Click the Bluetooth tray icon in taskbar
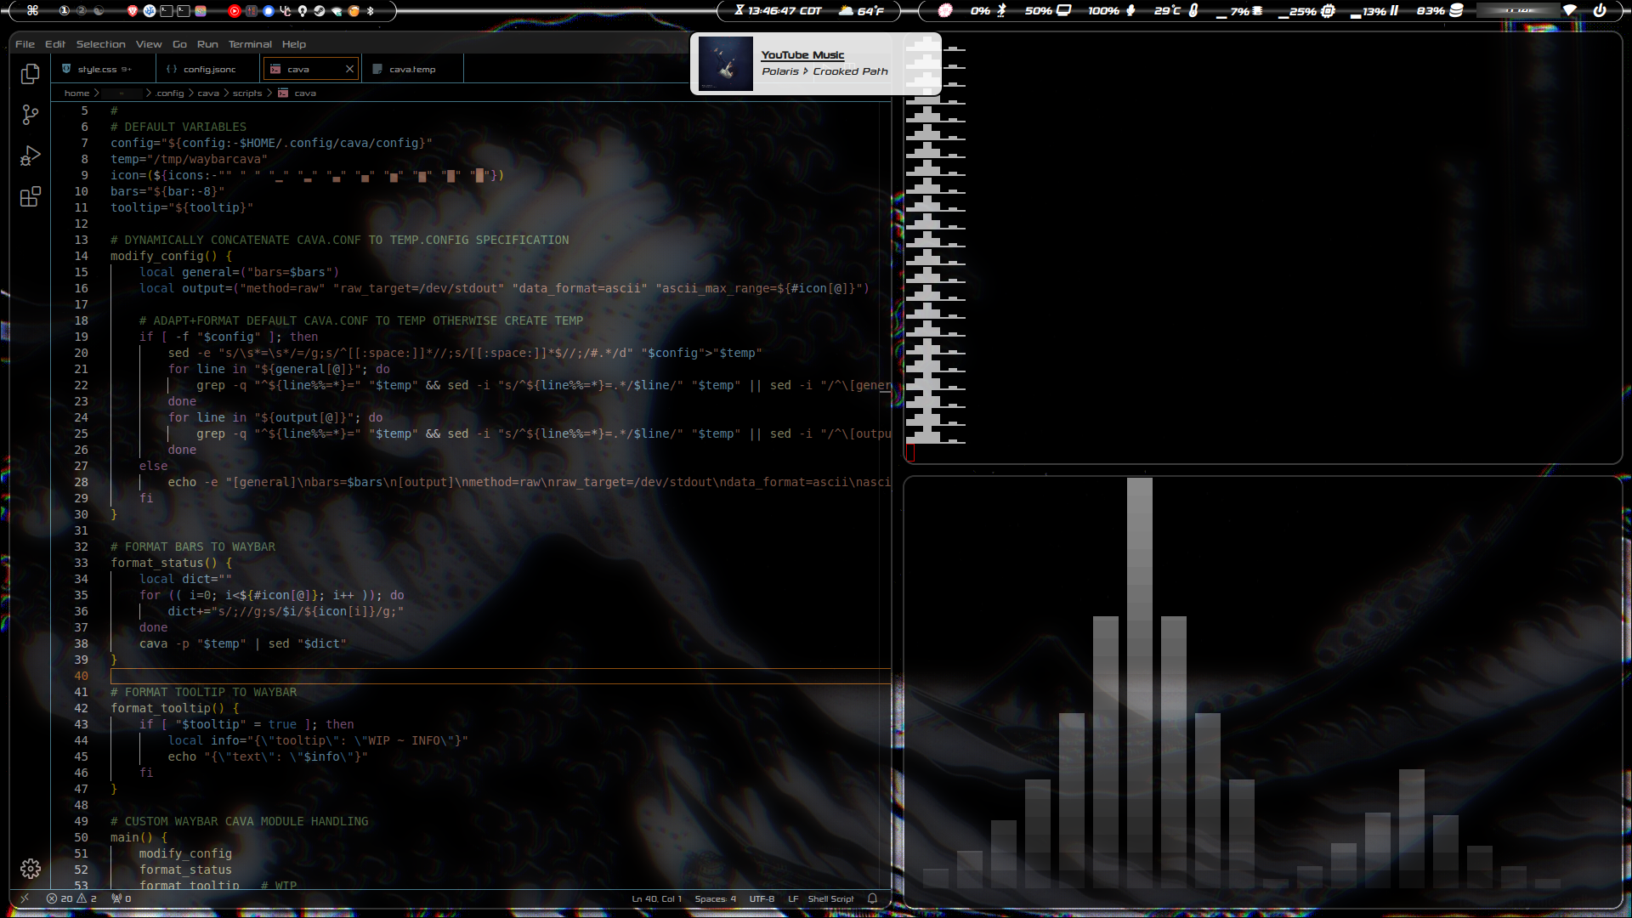The image size is (1632, 918). (x=371, y=11)
